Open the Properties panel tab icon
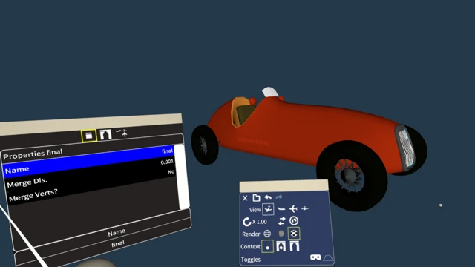The height and width of the screenshot is (267, 475). point(89,136)
